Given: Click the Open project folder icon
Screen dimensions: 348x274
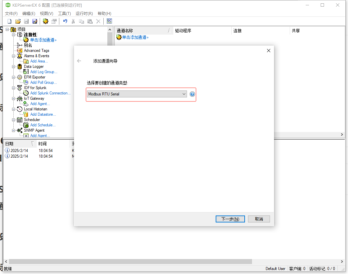Looking at the screenshot, I should pos(18,21).
